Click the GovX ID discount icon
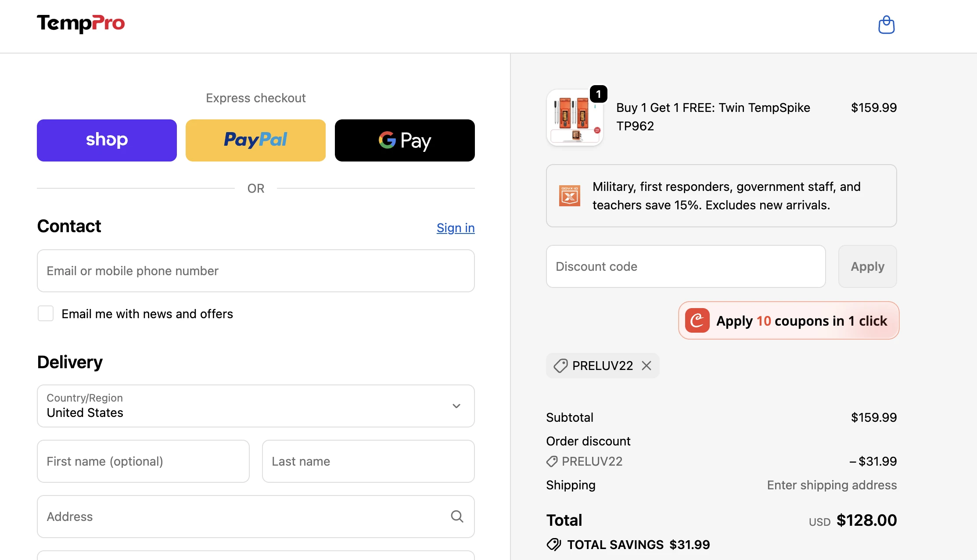 570,196
